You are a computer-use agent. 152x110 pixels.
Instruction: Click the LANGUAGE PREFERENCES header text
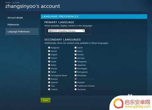pos(60,16)
